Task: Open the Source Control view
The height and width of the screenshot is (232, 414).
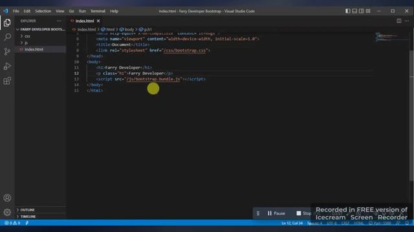Action: point(7,52)
